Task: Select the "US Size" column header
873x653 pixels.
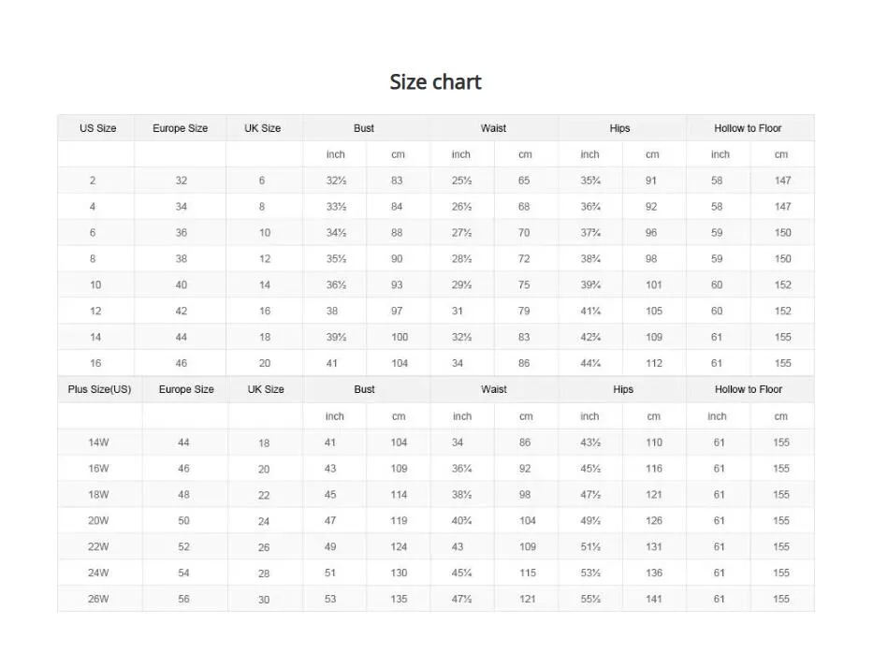Action: [x=97, y=128]
